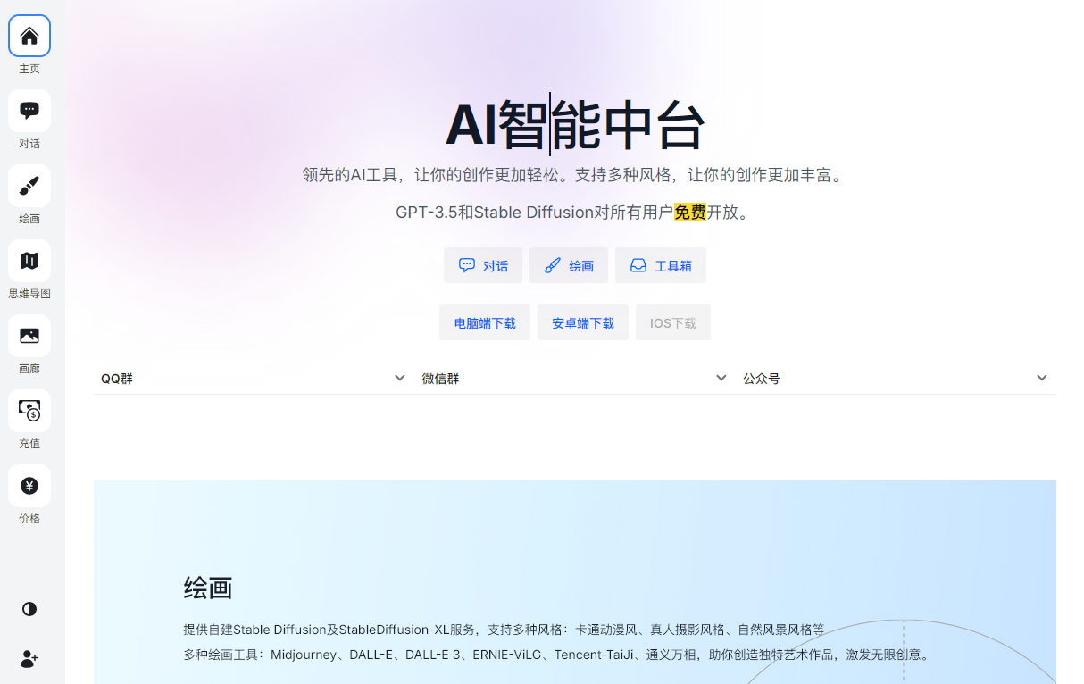Click the IOS下载 button
This screenshot has width=1084, height=684.
click(x=673, y=322)
